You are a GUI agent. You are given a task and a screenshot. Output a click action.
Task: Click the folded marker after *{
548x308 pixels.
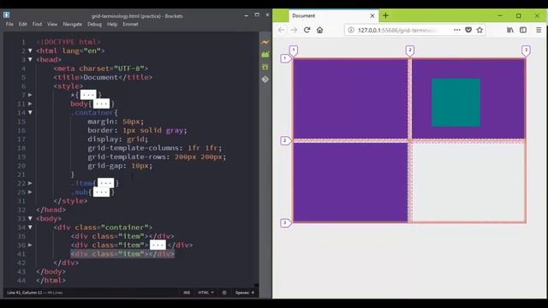88,95
